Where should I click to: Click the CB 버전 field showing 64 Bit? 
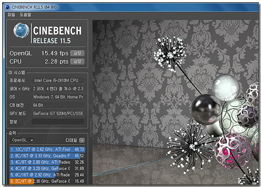58,105
